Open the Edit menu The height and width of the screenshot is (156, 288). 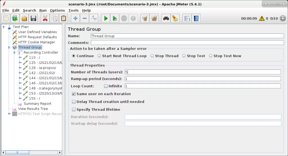pos(16,10)
